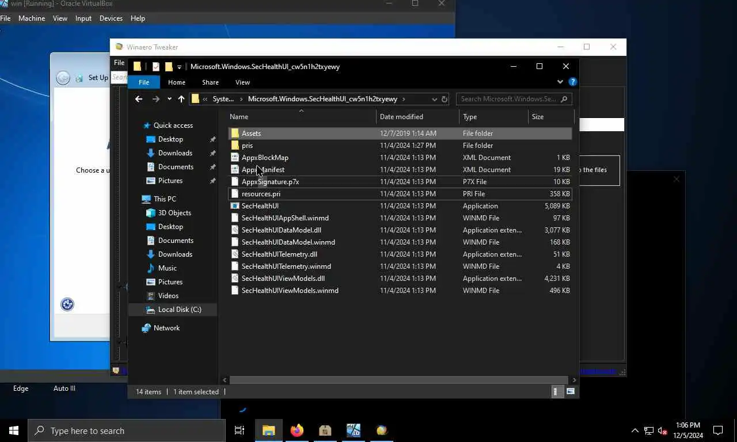Viewport: 737px width, 442px height.
Task: Select the Assets folder
Action: [400, 134]
